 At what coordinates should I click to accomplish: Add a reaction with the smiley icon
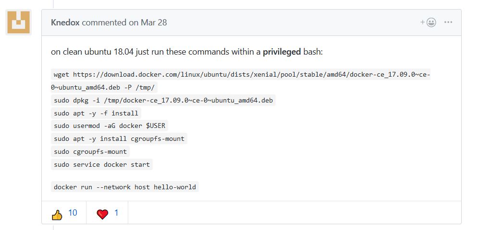click(429, 23)
